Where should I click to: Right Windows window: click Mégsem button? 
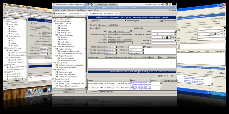point(212,72)
